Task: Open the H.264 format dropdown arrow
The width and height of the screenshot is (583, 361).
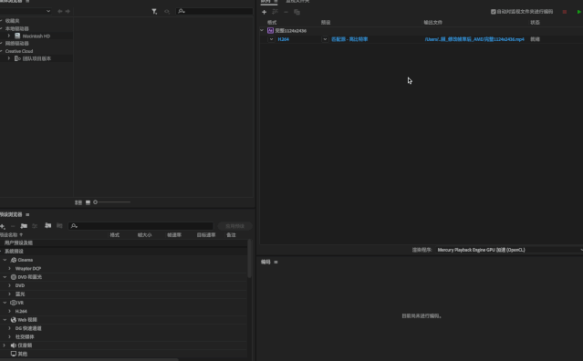Action: [271, 39]
